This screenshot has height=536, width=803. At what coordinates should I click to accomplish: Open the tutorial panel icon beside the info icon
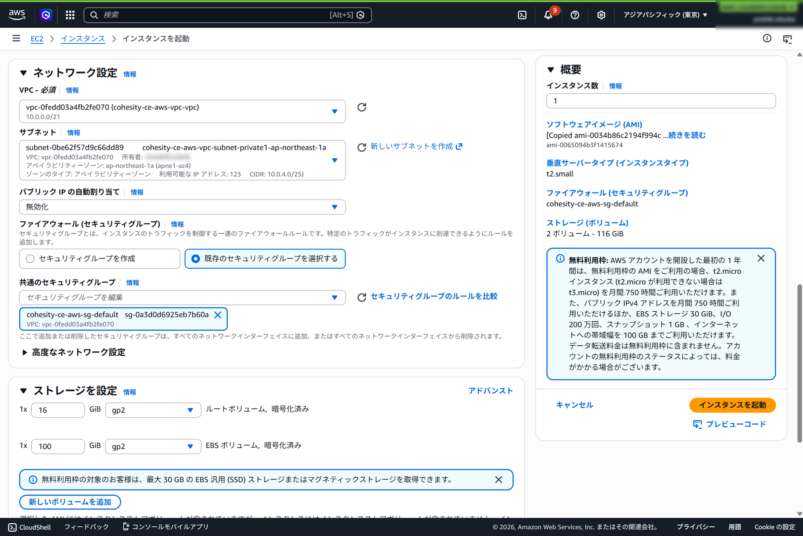[787, 39]
